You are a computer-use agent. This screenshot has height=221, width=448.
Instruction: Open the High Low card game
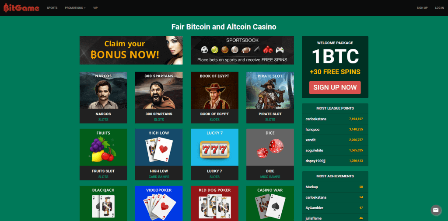(x=159, y=154)
